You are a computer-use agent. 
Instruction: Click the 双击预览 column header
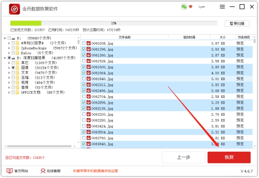pyautogui.click(x=244, y=37)
